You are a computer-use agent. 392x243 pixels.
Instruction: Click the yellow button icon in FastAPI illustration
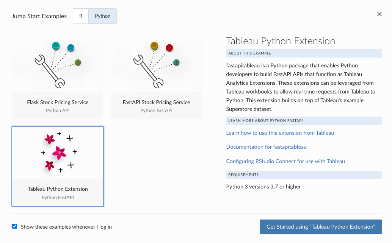[x=154, y=46]
